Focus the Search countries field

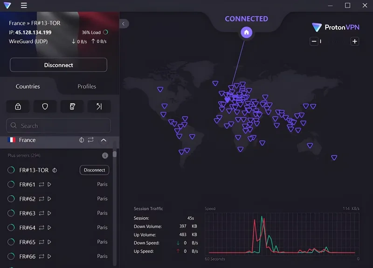click(x=59, y=125)
